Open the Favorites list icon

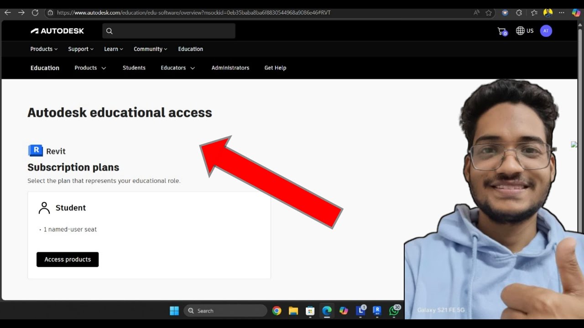tap(534, 13)
